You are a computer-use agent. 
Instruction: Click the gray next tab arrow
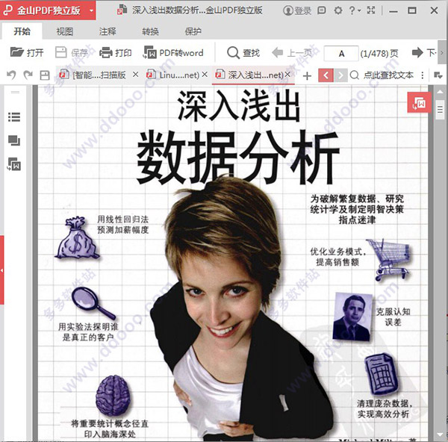click(x=340, y=75)
